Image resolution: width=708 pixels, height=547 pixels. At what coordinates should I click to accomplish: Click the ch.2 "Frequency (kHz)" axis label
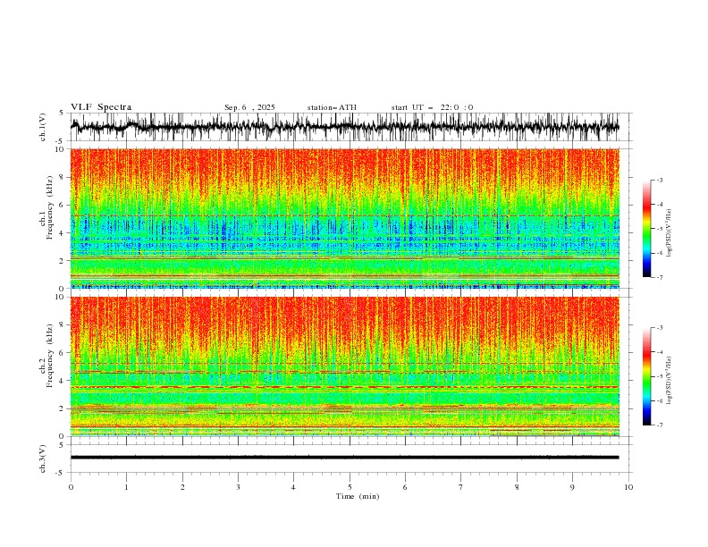tap(49, 355)
